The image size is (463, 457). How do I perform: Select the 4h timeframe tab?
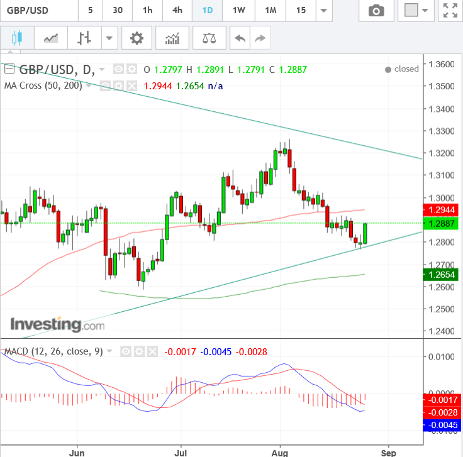coord(177,11)
